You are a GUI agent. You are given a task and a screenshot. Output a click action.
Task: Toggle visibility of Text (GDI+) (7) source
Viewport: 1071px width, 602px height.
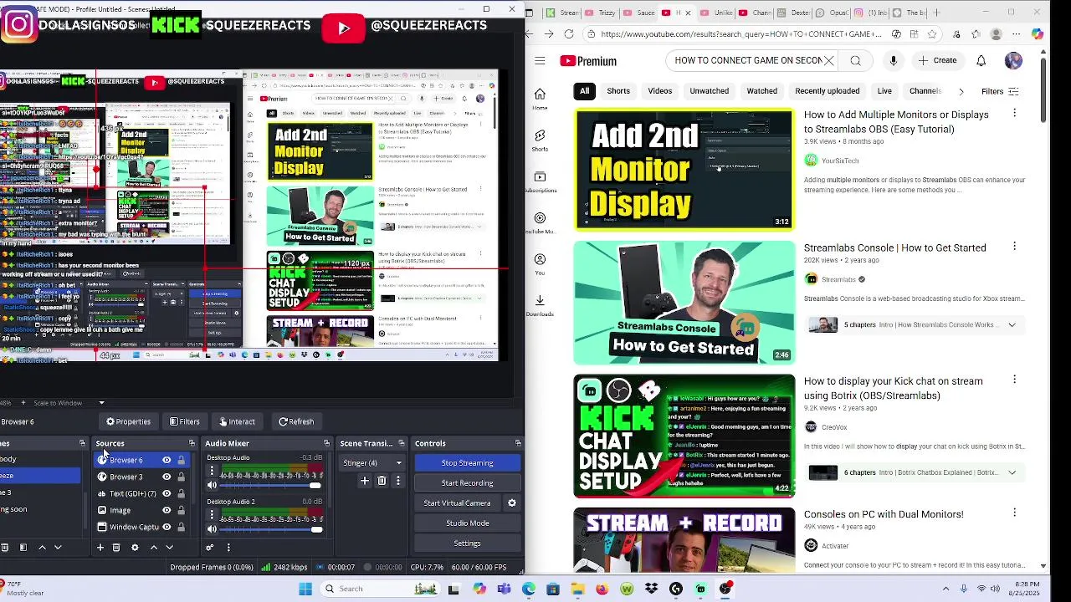click(x=167, y=493)
